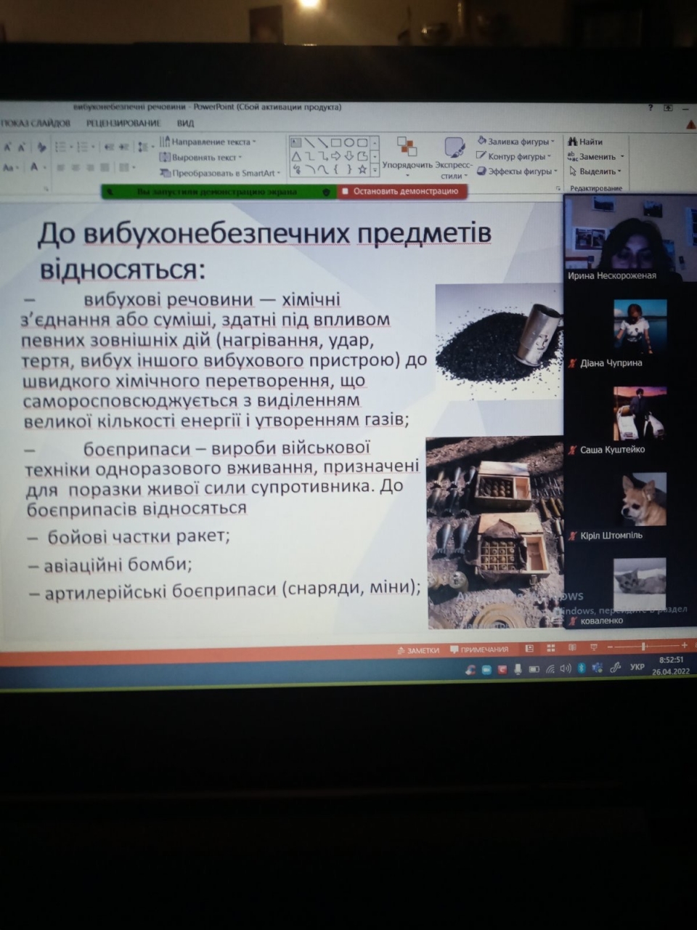
Task: Center the text in paragraph group
Action: 76,168
